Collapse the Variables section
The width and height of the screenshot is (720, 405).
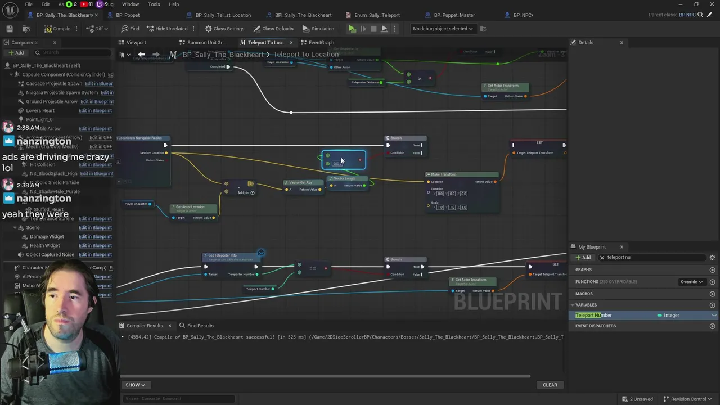[x=572, y=305]
